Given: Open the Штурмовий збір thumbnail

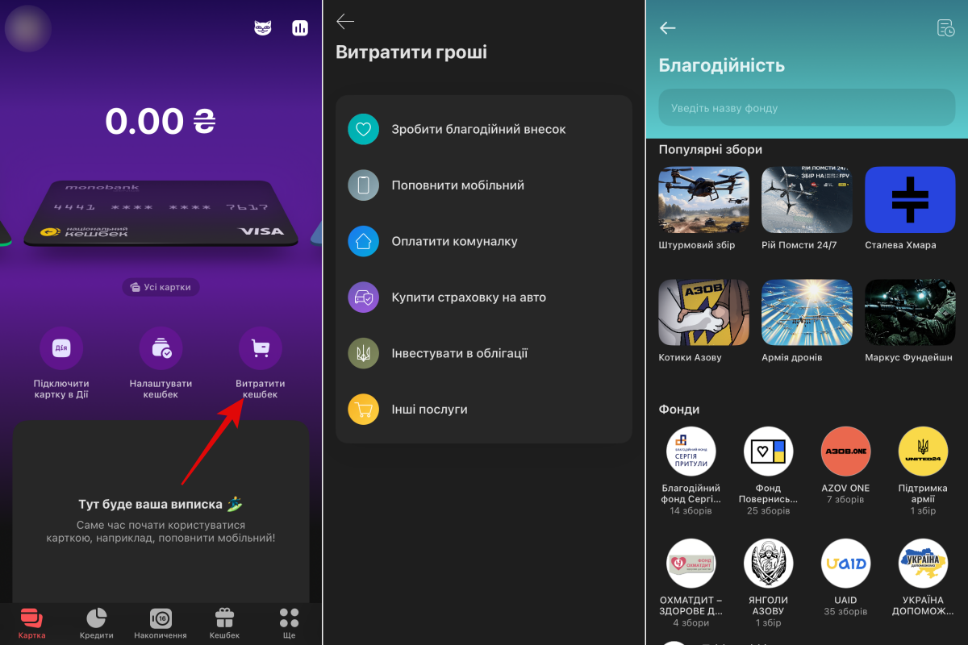Looking at the screenshot, I should (x=703, y=200).
